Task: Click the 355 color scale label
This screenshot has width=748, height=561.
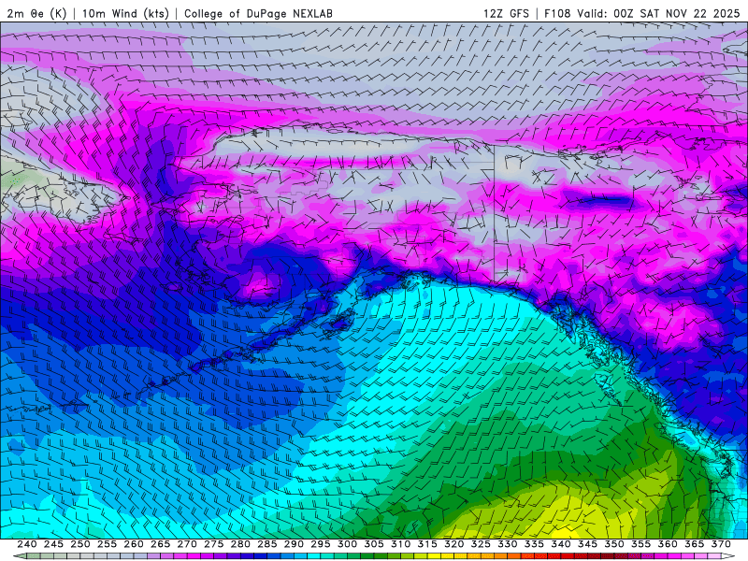Action: click(x=641, y=544)
